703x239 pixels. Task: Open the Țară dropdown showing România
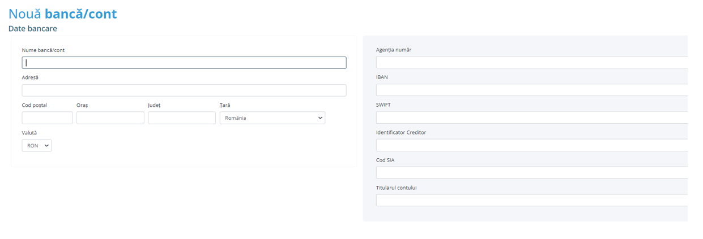pyautogui.click(x=272, y=118)
